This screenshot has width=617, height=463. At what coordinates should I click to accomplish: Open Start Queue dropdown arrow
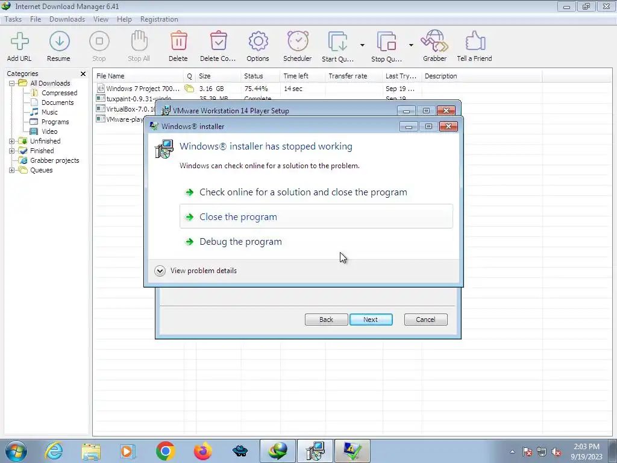coord(362,45)
